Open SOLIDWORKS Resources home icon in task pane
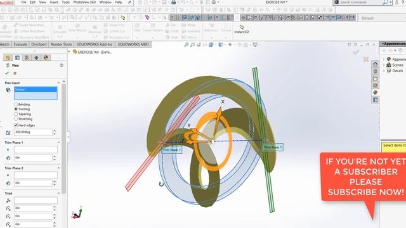The image size is (406, 228). (x=375, y=64)
